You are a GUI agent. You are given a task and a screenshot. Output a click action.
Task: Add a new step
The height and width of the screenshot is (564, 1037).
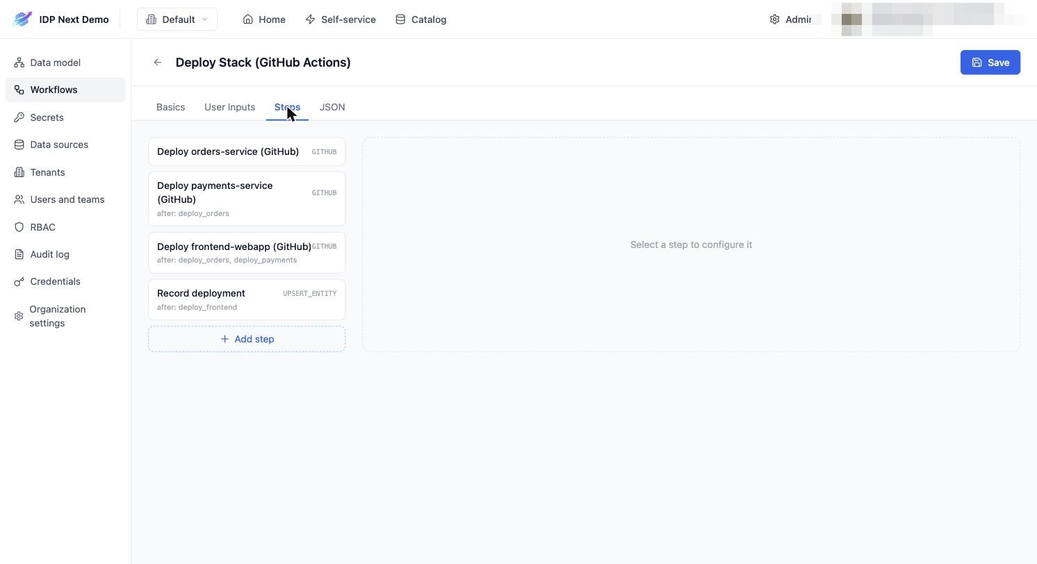pyautogui.click(x=247, y=339)
